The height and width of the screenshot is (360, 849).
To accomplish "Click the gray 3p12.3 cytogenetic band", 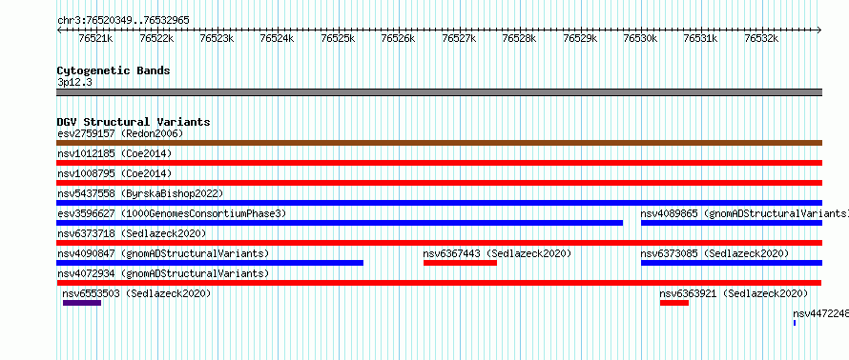I will coord(439,92).
